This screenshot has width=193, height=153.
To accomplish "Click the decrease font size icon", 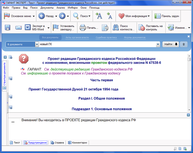I will tap(109, 16).
